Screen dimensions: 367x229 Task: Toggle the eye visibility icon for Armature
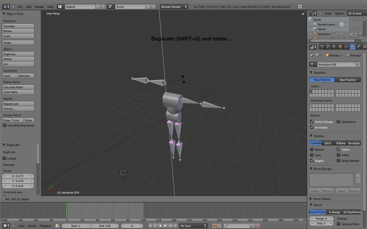point(351,34)
